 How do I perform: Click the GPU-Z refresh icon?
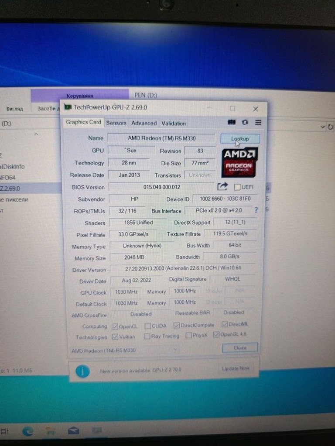(245, 122)
